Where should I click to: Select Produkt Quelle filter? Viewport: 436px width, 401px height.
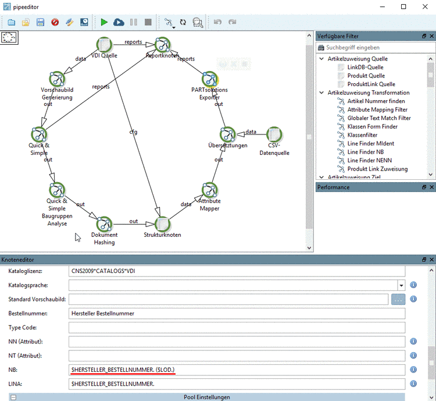[366, 76]
